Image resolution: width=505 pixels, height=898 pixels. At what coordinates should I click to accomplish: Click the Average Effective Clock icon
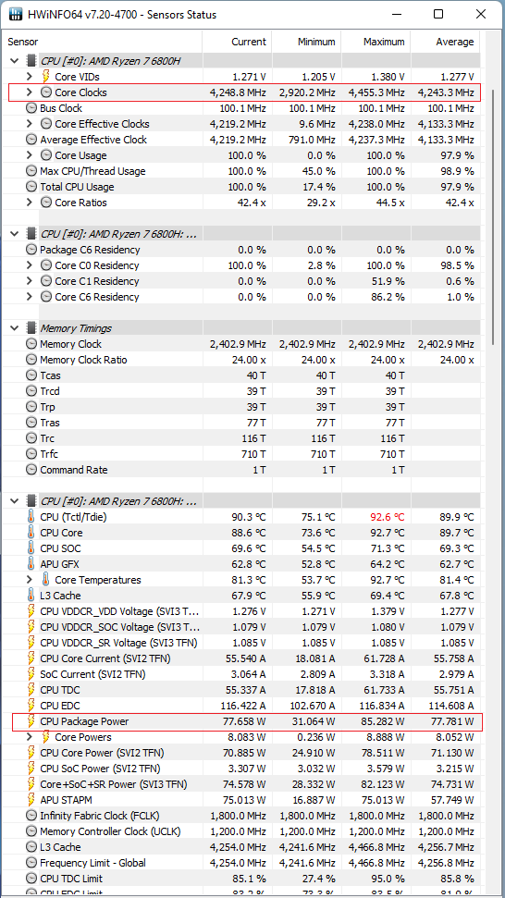(31, 139)
